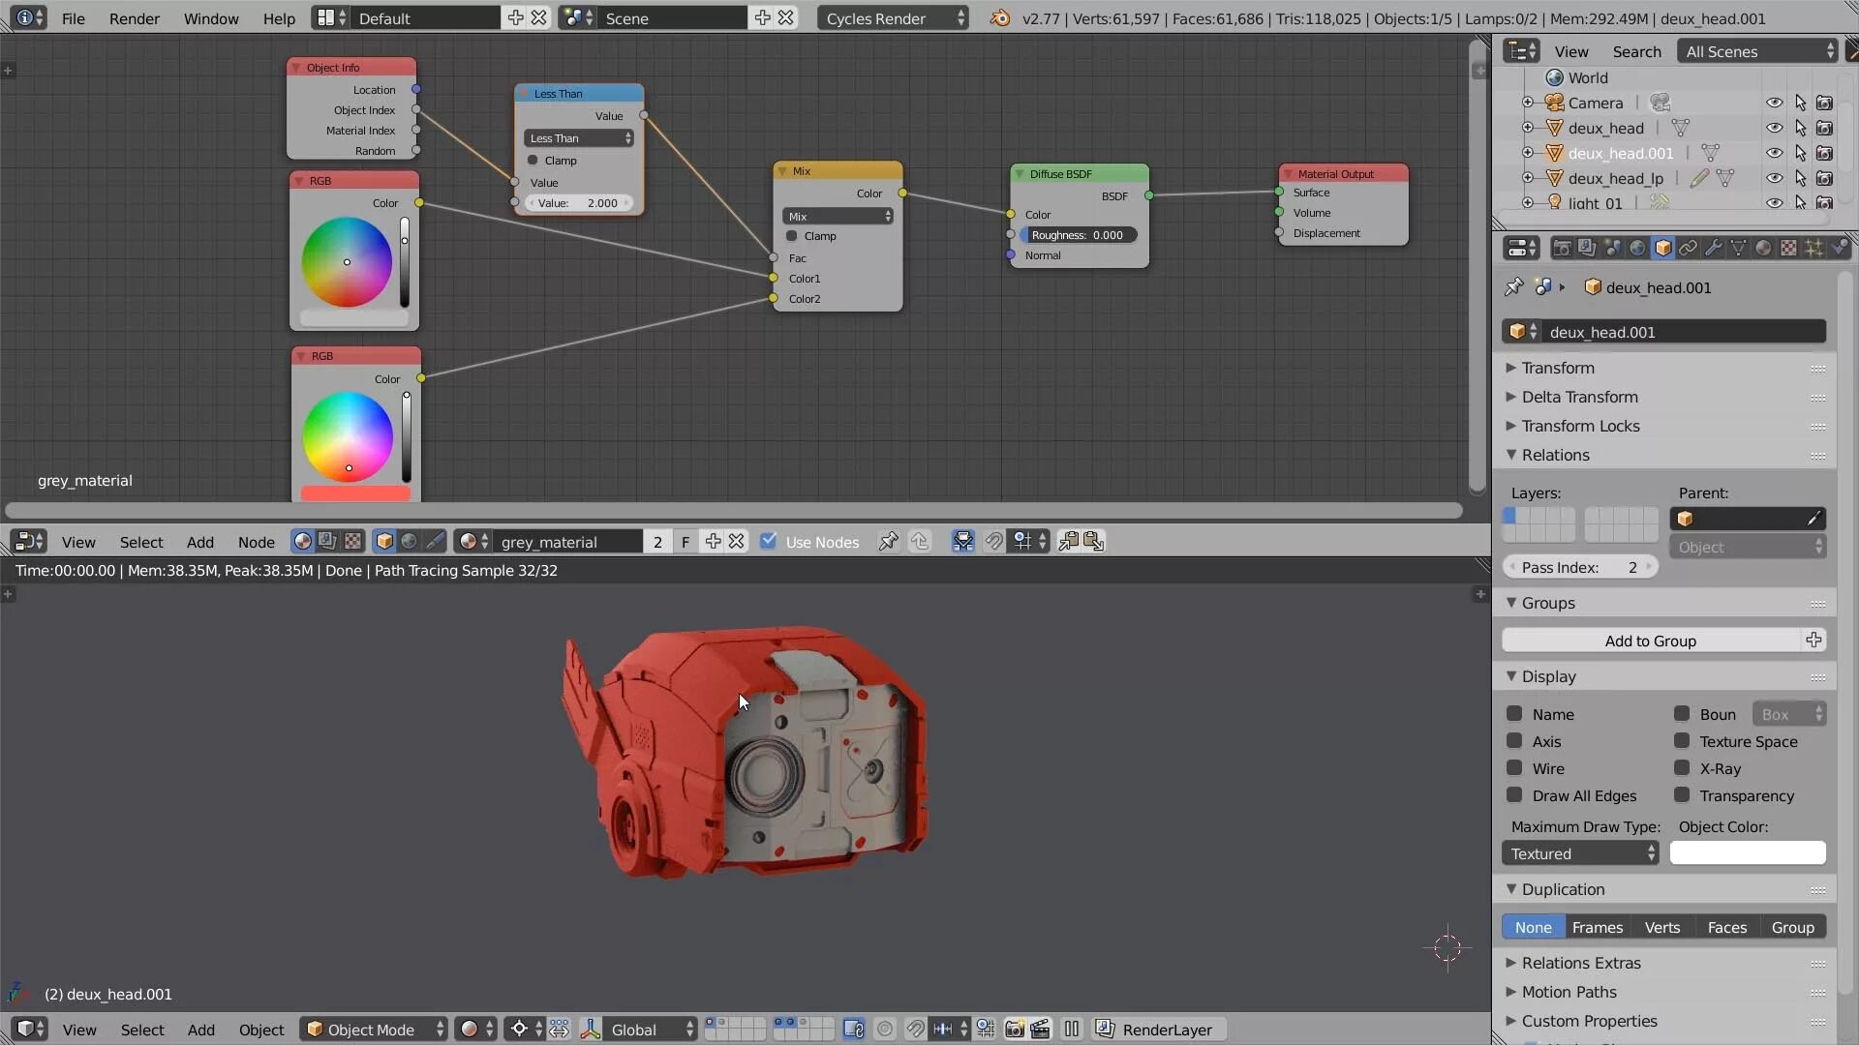Select Verts duplication option
Image resolution: width=1859 pixels, height=1045 pixels.
[1661, 927]
